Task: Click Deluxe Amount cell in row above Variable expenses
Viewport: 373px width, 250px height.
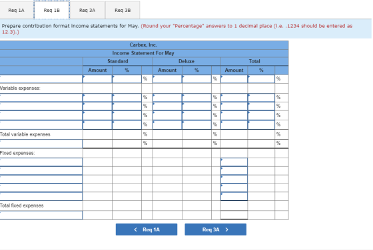Action: [167, 79]
